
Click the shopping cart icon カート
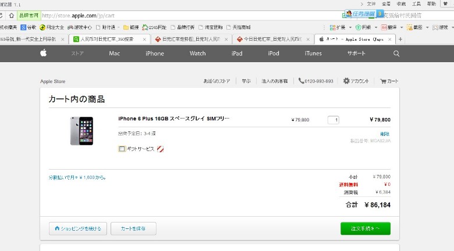[389, 81]
